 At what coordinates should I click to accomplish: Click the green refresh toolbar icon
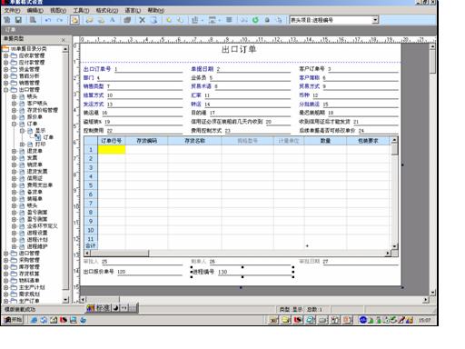(255, 20)
